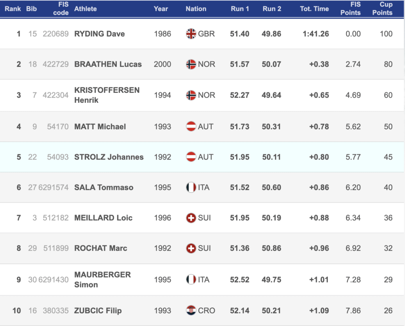
Task: Open athlete RYDING Dave's profile link
Action: [99, 34]
